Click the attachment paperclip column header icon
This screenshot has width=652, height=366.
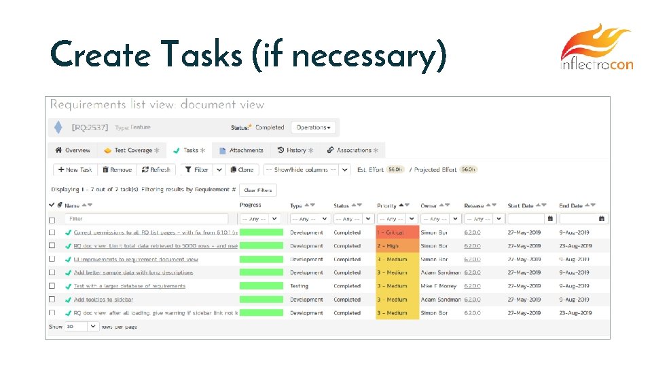click(x=60, y=205)
